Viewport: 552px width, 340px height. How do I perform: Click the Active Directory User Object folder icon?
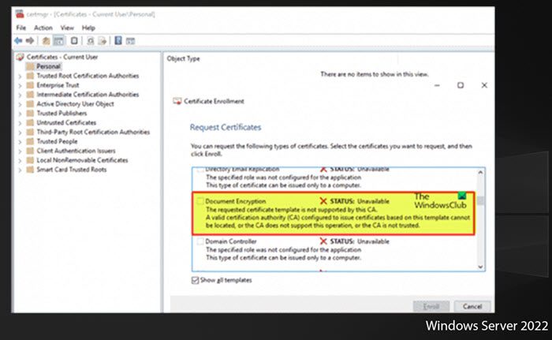coord(30,104)
